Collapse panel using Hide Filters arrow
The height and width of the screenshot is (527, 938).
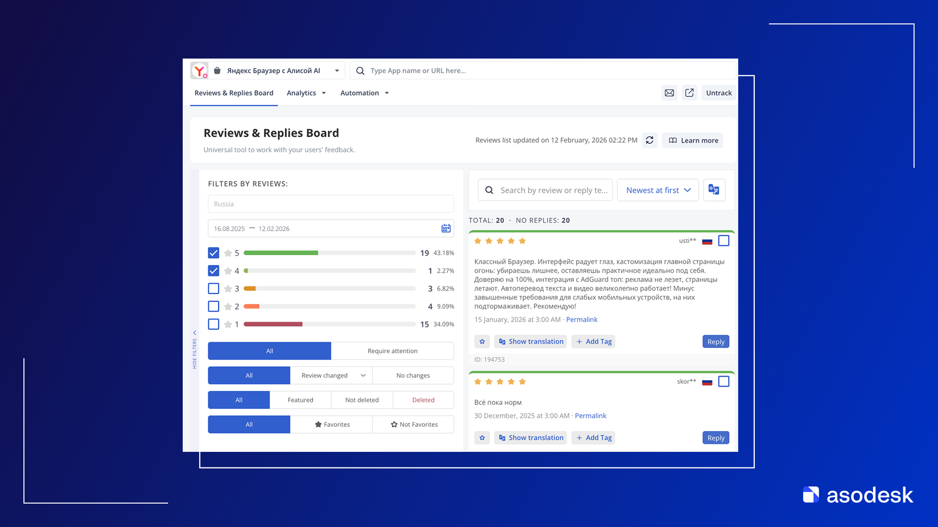pyautogui.click(x=194, y=333)
